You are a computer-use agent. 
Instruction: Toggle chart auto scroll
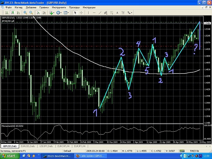[38, 13]
